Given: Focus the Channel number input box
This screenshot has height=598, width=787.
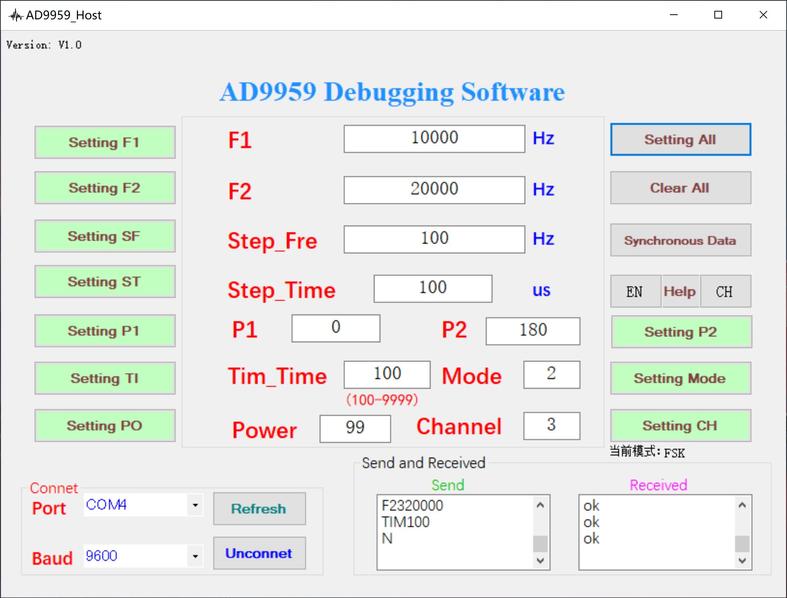Looking at the screenshot, I should pos(551,426).
